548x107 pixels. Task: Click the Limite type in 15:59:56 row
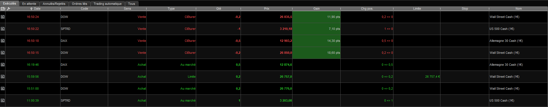point(192,77)
